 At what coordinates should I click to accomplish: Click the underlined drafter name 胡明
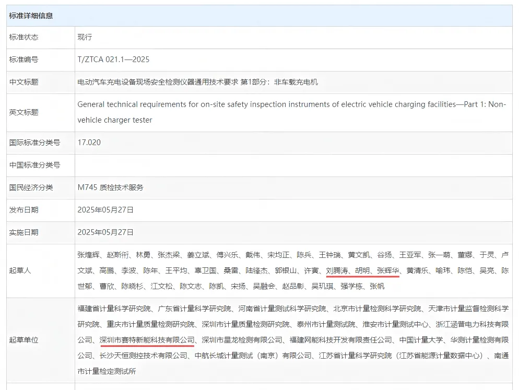coord(362,271)
